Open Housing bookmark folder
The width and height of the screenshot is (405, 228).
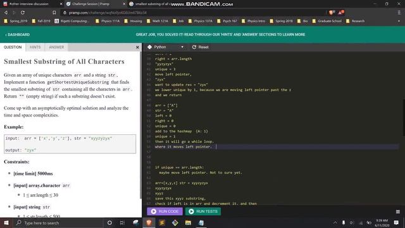tap(134, 21)
